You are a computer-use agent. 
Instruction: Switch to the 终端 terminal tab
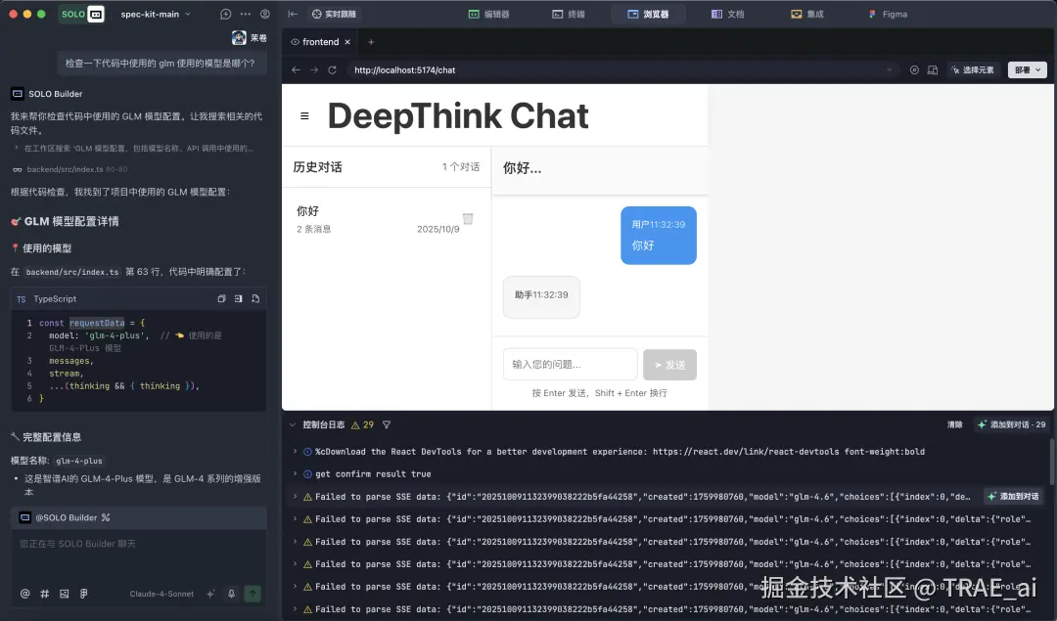pos(569,14)
